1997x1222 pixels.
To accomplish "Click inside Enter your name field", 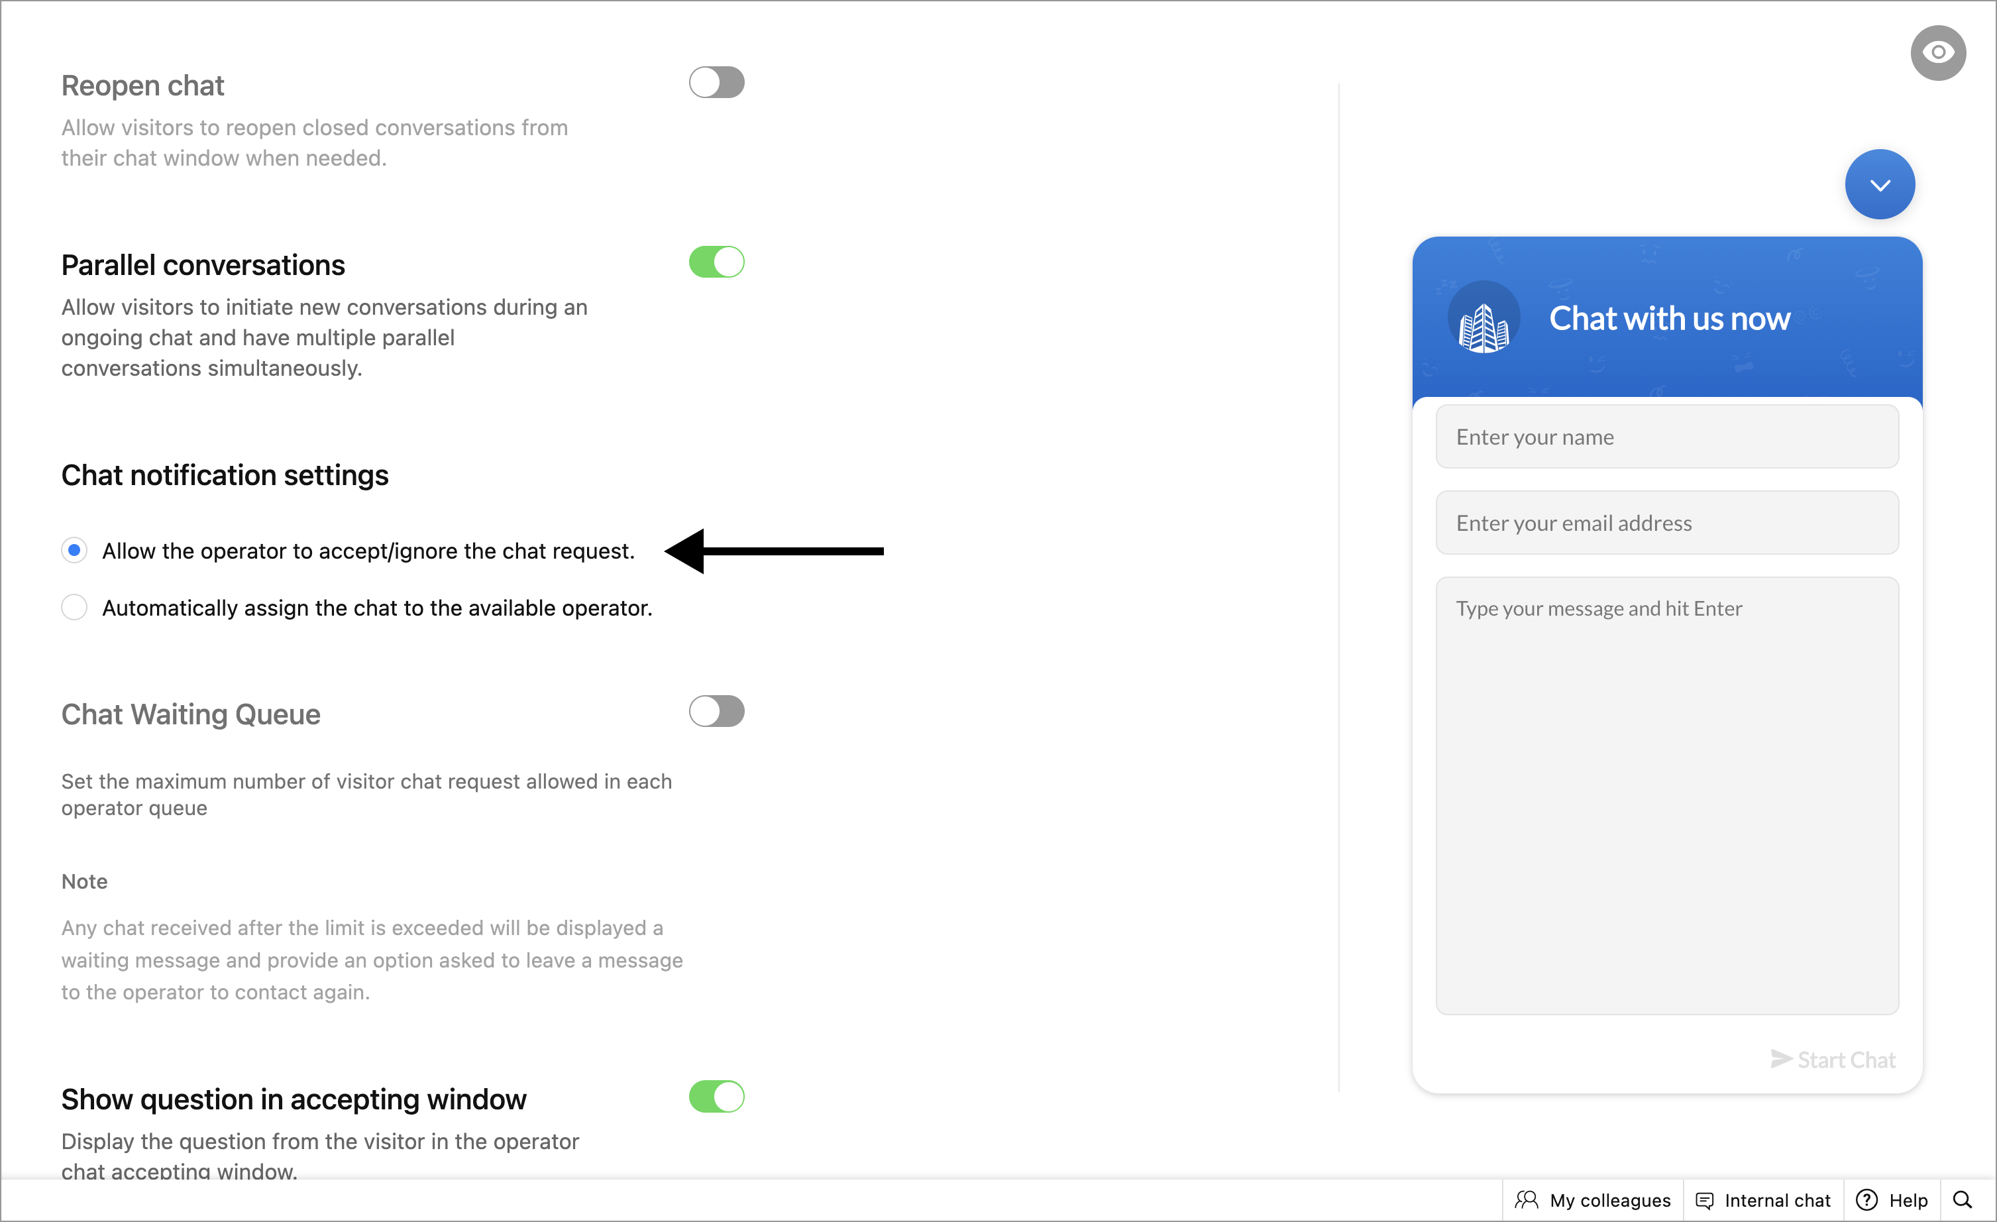I will pyautogui.click(x=1666, y=437).
